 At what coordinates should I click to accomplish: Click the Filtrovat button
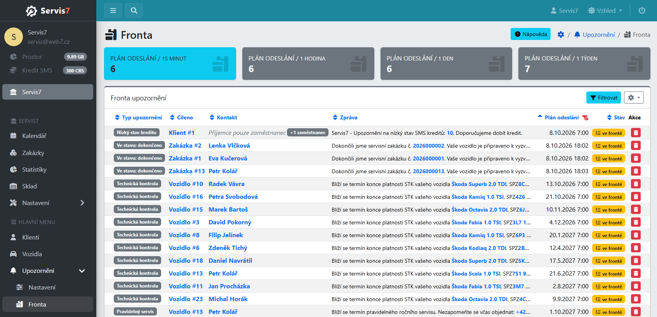pos(604,98)
